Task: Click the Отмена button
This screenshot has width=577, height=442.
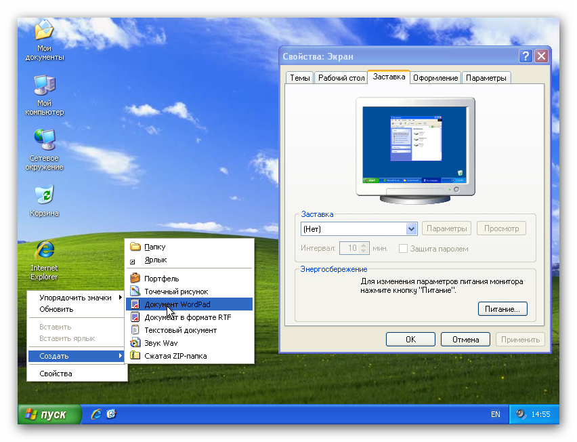Action: (x=465, y=339)
